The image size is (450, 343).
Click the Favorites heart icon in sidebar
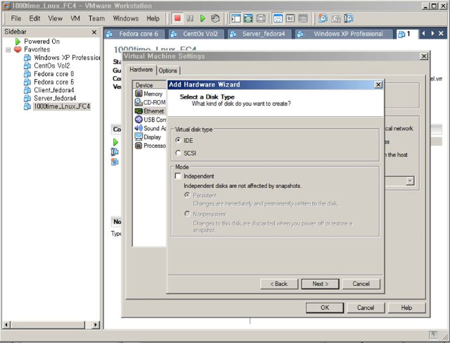pyautogui.click(x=18, y=49)
